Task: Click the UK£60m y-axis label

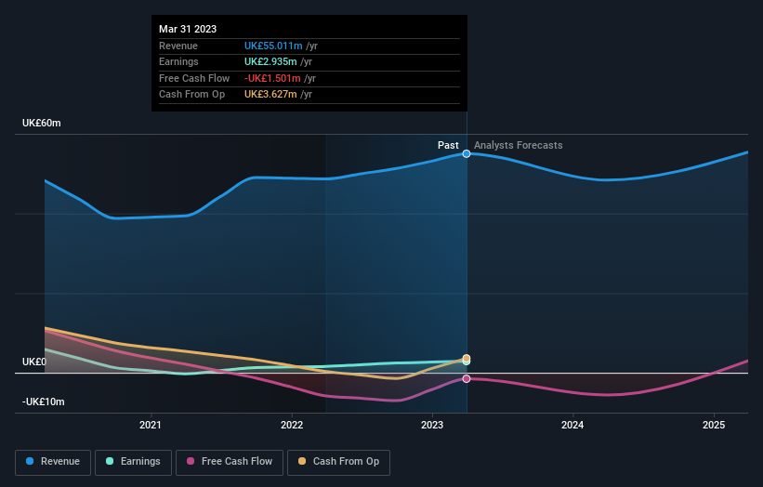Action: (42, 123)
